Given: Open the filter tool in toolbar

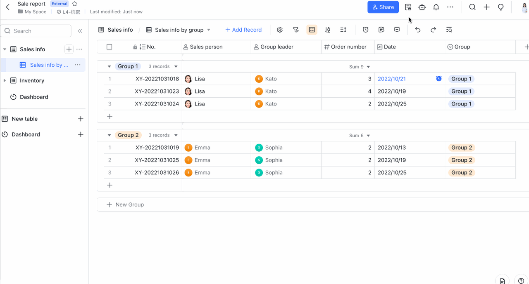Looking at the screenshot, I should tap(296, 30).
